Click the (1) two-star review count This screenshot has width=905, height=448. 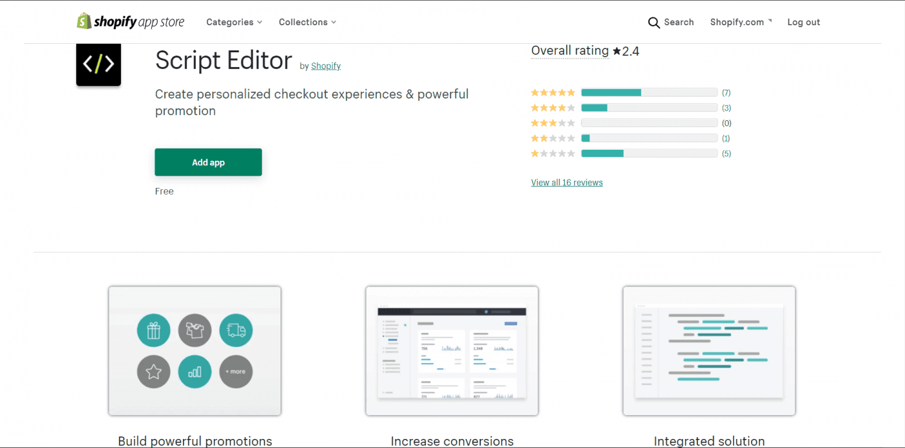point(727,138)
